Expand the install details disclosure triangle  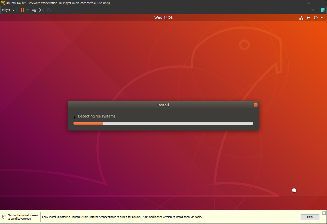75,117
